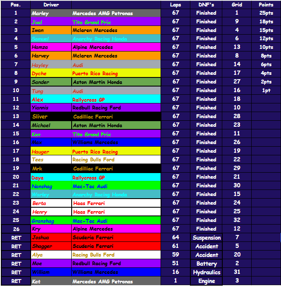Click the Engine retirement reason
The width and height of the screenshot is (281, 286).
tap(206, 281)
